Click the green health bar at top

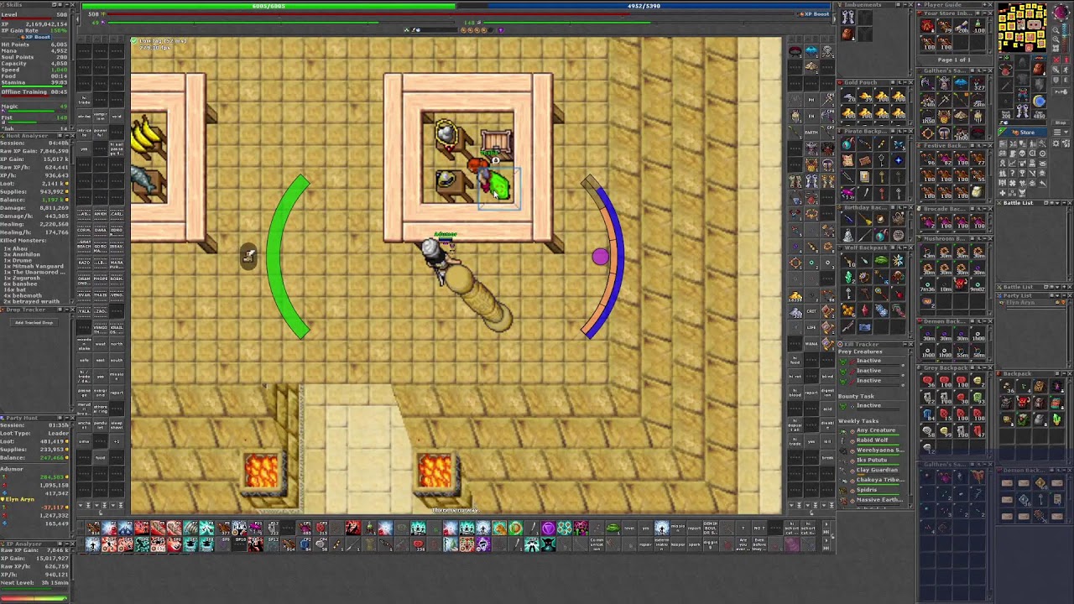[x=268, y=6]
